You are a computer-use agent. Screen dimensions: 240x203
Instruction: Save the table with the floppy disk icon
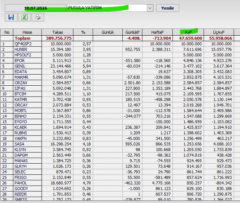click(11, 17)
